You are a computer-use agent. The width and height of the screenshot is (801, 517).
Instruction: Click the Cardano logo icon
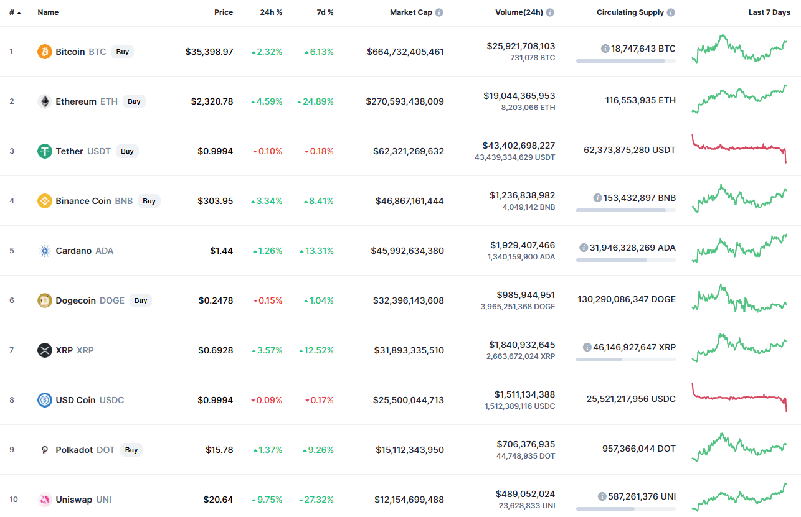44,251
